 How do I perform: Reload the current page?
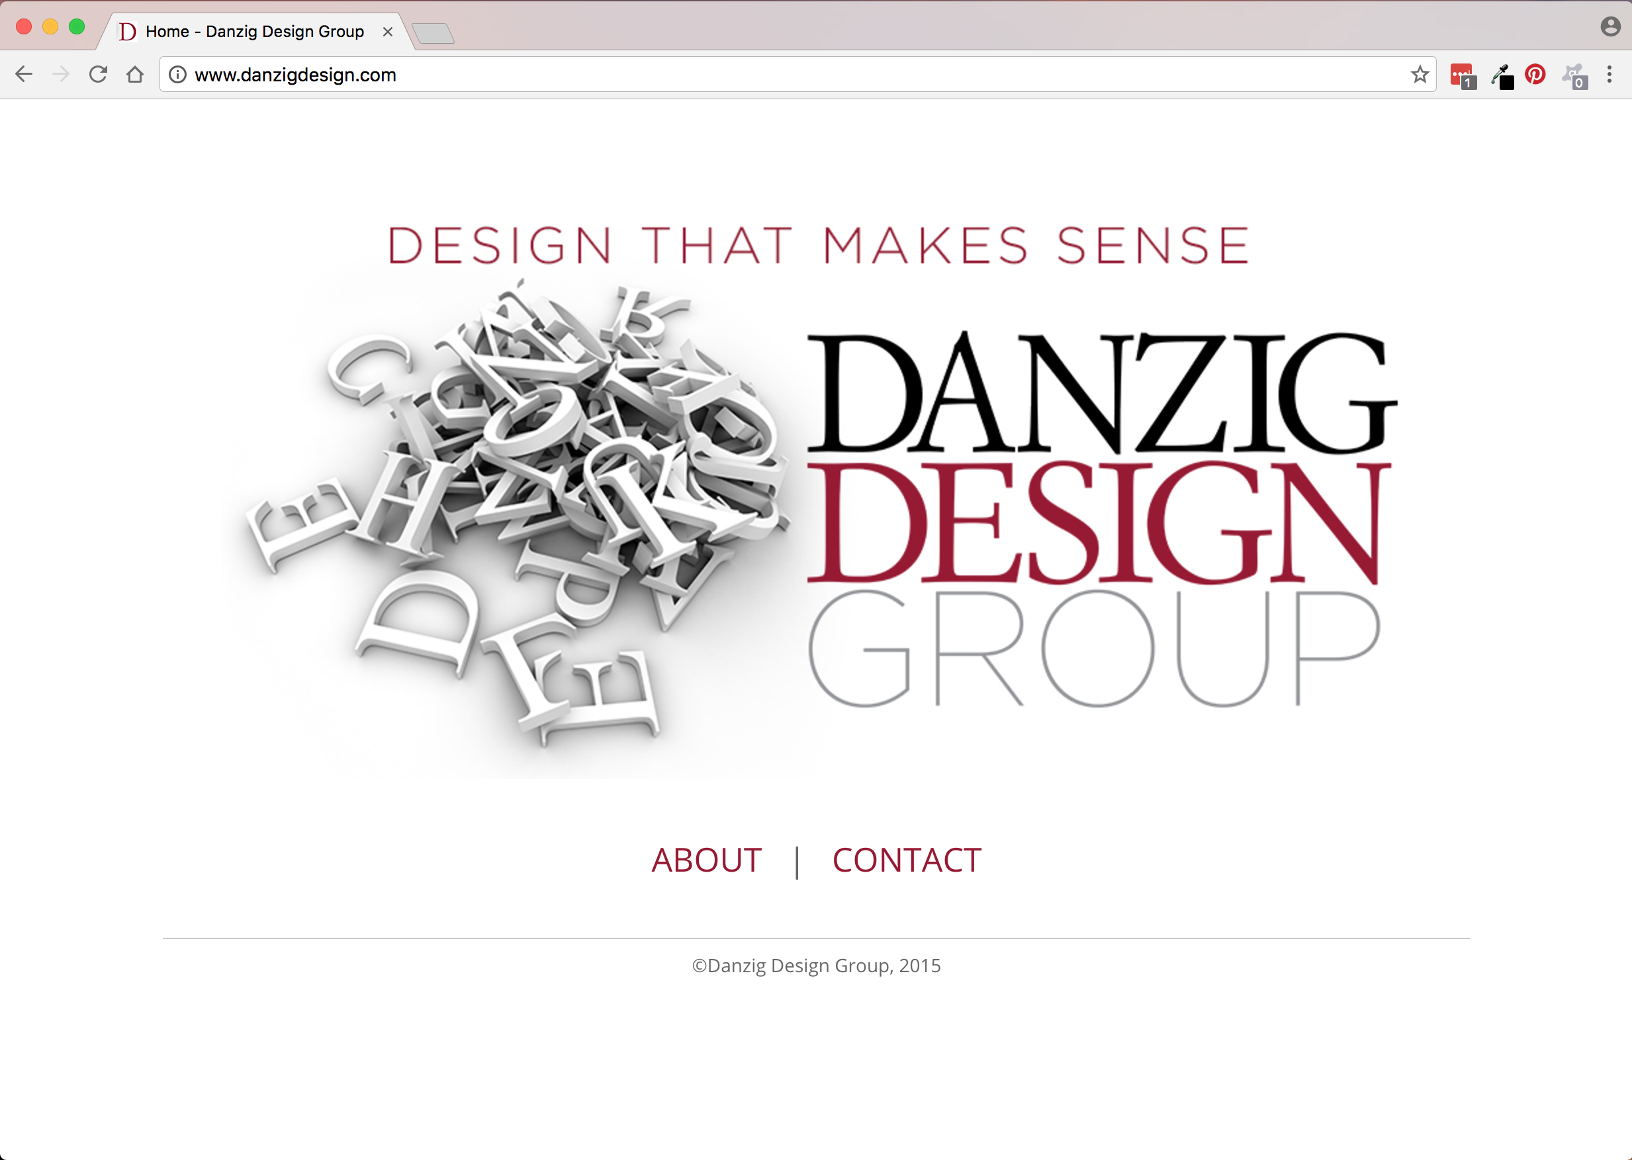[x=98, y=74]
